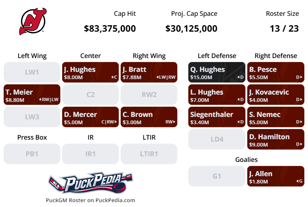Select the D. Mercer center card
Image resolution: width=308 pixels, height=207 pixels.
point(91,117)
